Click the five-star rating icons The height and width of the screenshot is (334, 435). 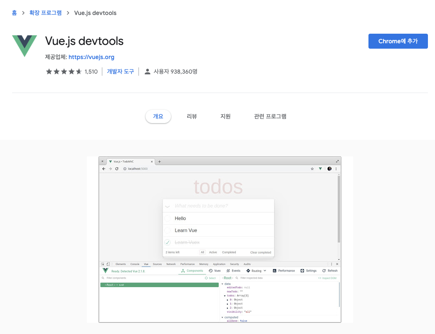click(64, 72)
